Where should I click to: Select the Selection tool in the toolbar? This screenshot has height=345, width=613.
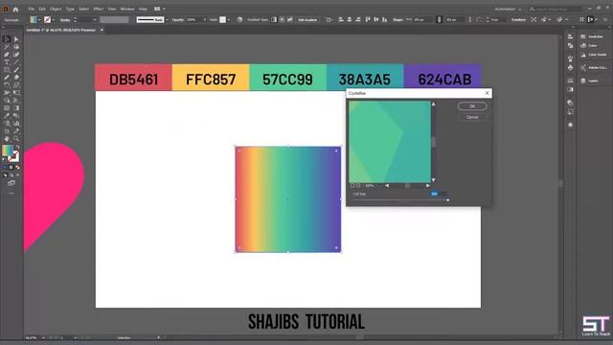(x=7, y=39)
